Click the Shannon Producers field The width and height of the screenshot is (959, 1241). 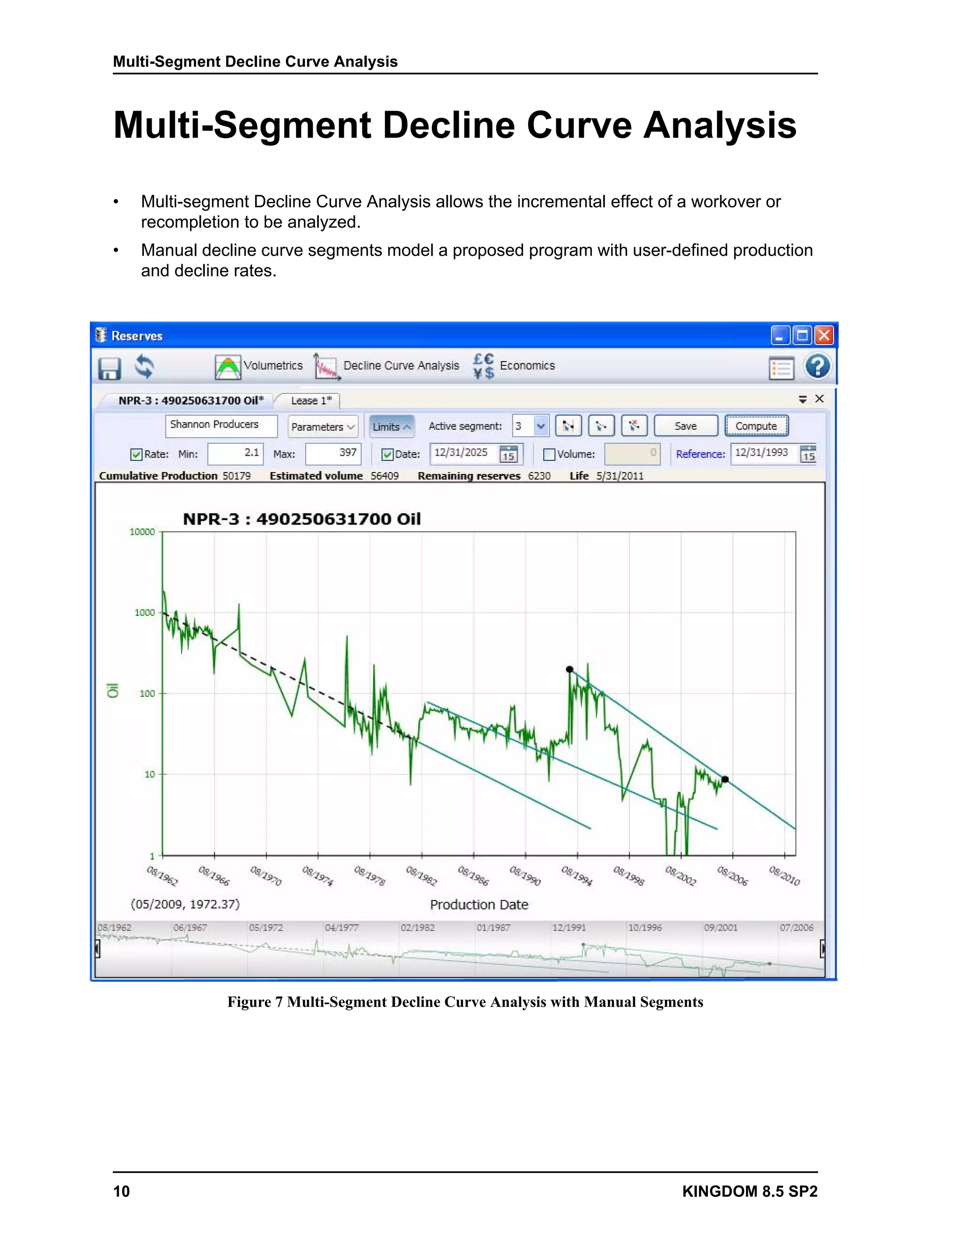point(221,426)
